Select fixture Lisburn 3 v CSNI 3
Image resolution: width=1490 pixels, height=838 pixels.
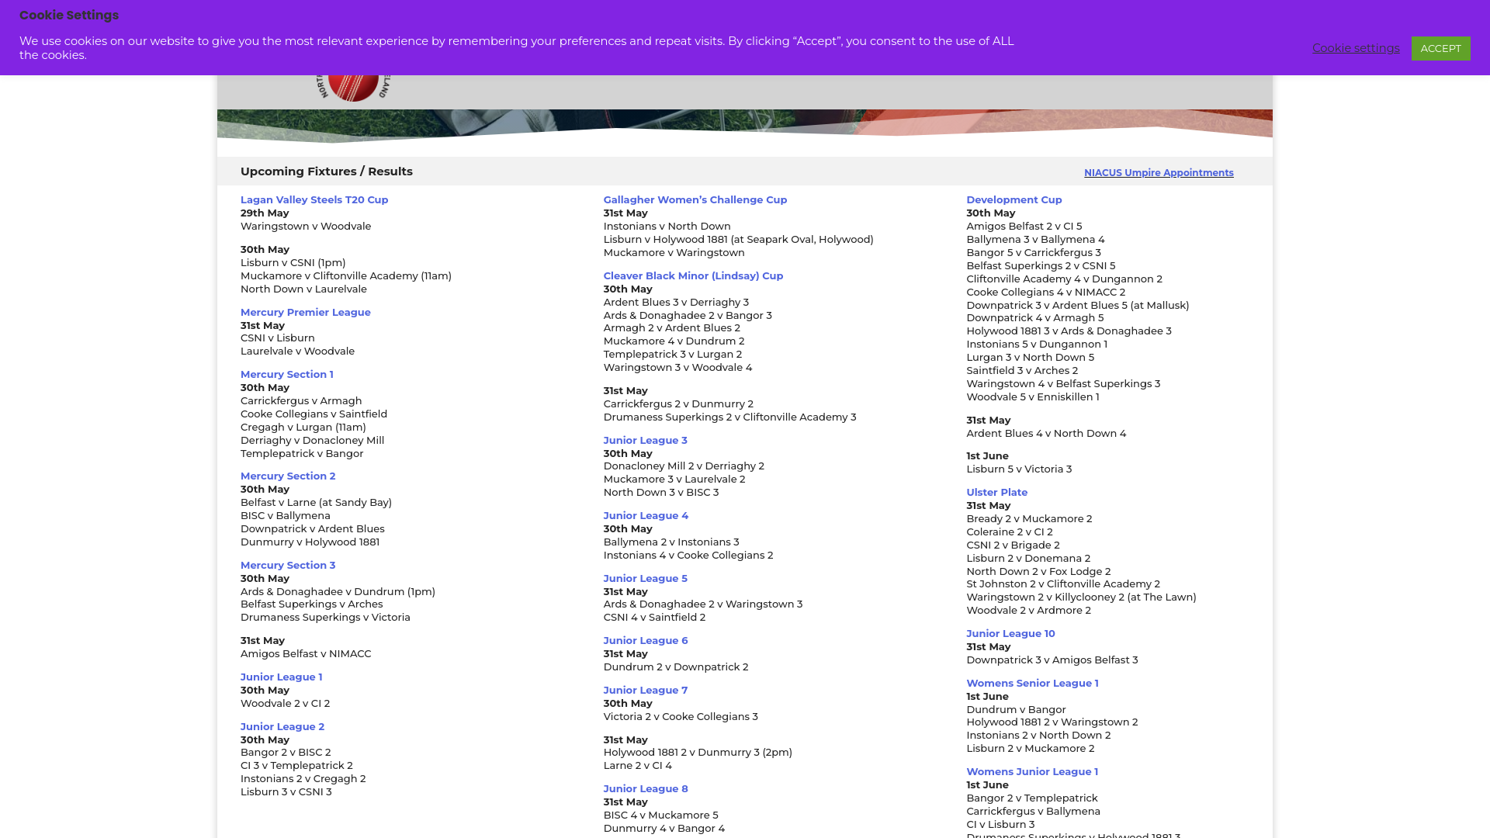coord(286,791)
